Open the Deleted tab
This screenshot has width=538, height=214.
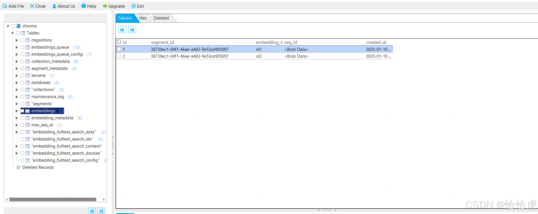tap(161, 18)
